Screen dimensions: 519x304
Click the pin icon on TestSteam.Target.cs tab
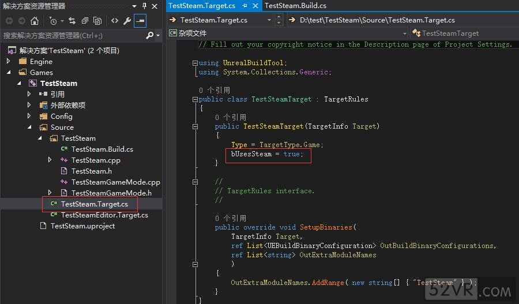(245, 6)
